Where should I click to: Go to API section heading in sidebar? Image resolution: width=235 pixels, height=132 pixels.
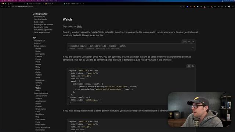tap(35, 38)
